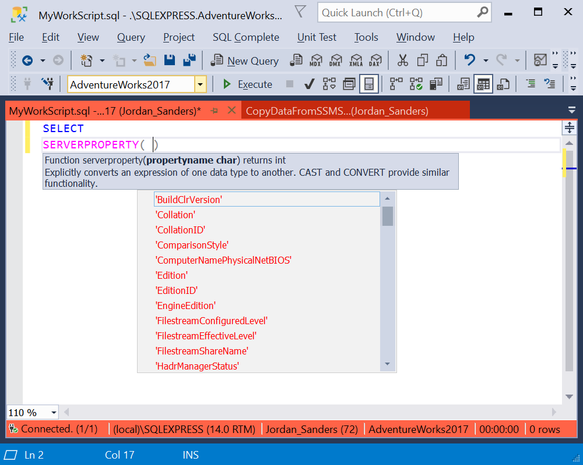Select Results to Text mode
583x465 pixels.
[463, 84]
